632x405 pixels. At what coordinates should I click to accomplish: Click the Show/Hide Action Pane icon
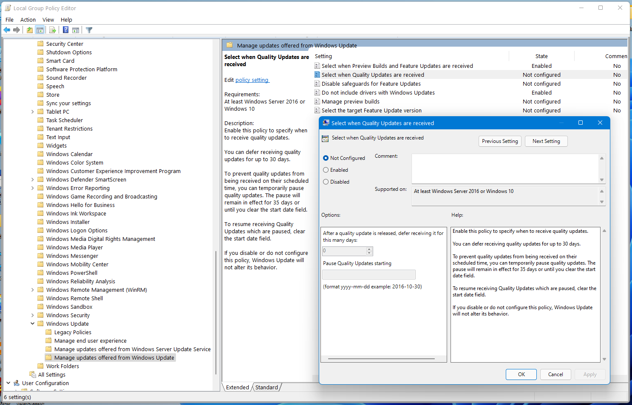76,30
